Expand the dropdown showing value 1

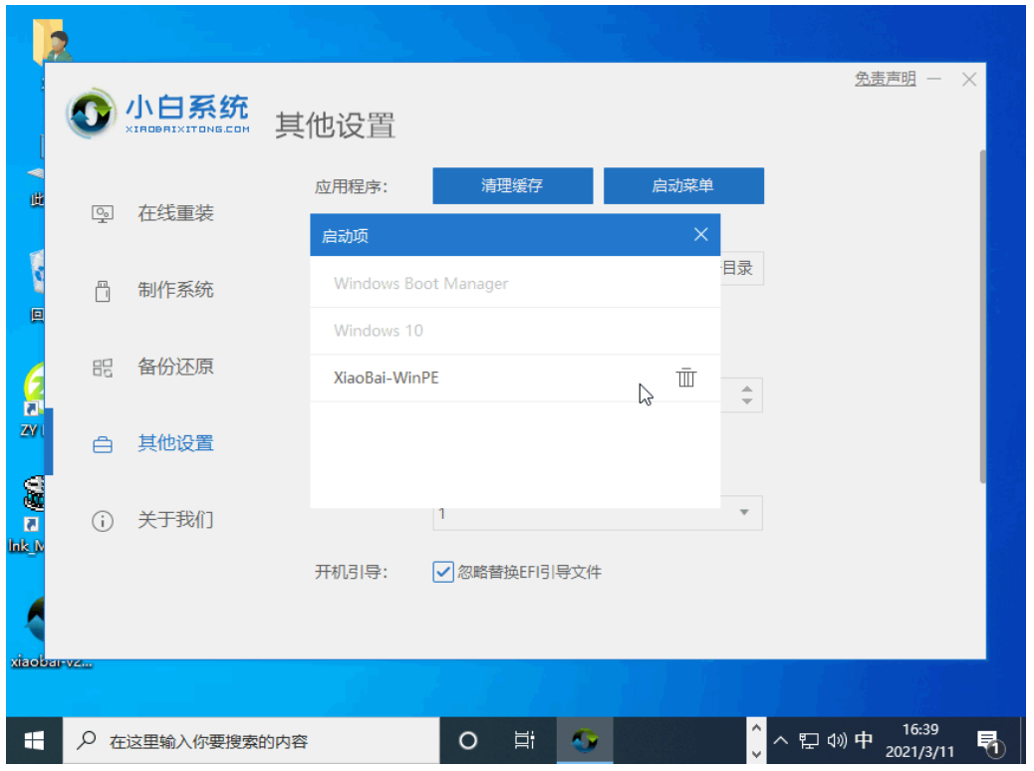(x=743, y=513)
